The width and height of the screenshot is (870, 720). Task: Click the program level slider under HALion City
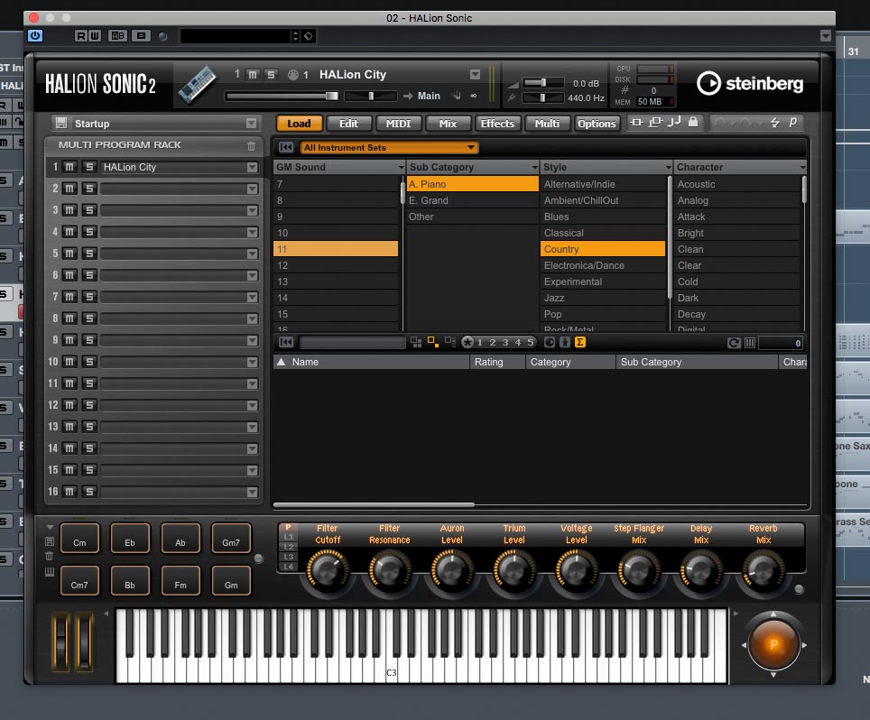click(x=282, y=96)
